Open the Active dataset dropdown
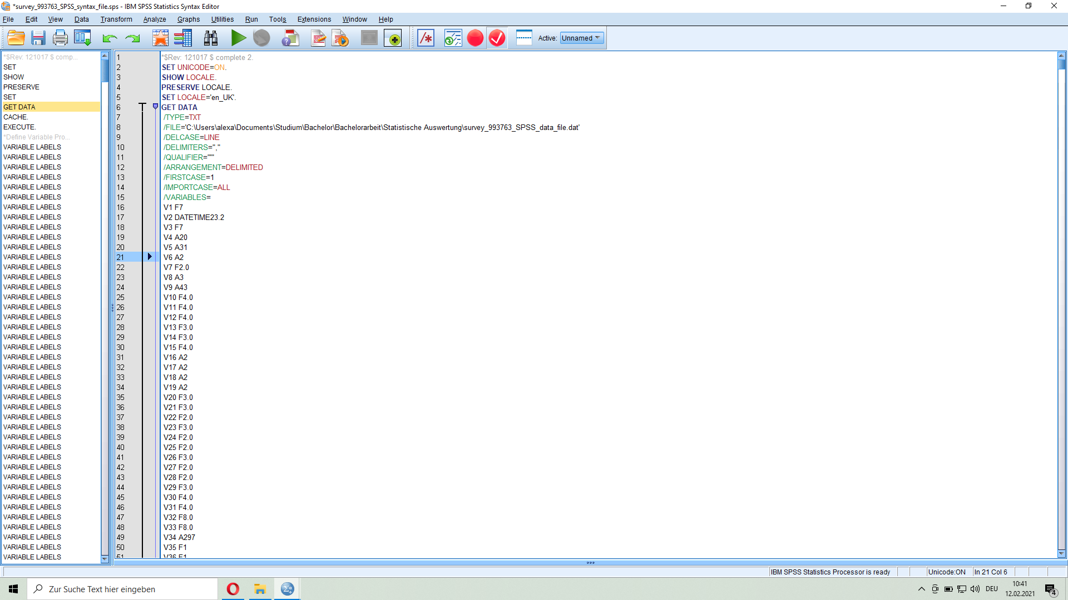The width and height of the screenshot is (1068, 600). 582,38
